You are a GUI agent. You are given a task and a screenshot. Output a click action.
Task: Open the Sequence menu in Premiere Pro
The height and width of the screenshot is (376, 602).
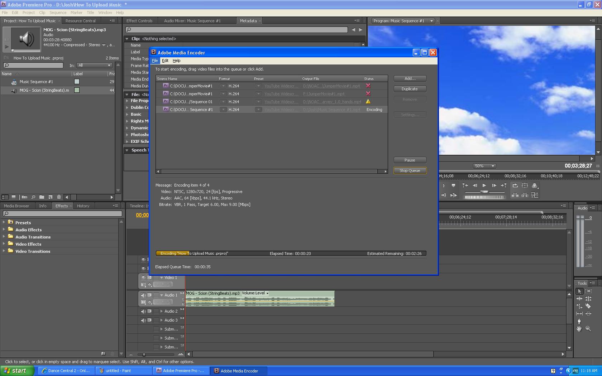(58, 13)
